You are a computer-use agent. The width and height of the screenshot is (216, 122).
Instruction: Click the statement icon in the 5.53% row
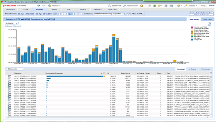click(x=9, y=79)
